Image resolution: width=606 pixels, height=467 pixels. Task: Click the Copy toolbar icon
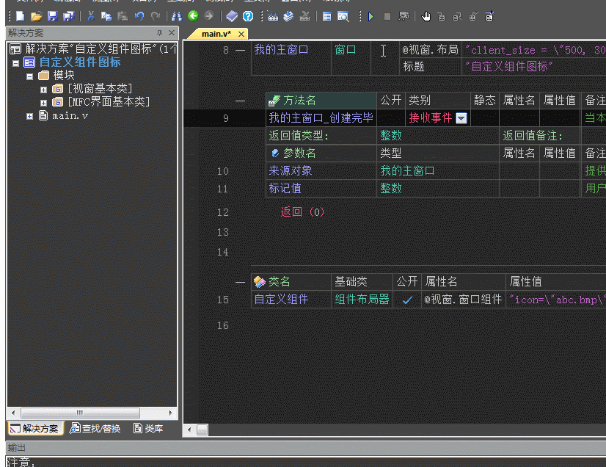point(106,16)
